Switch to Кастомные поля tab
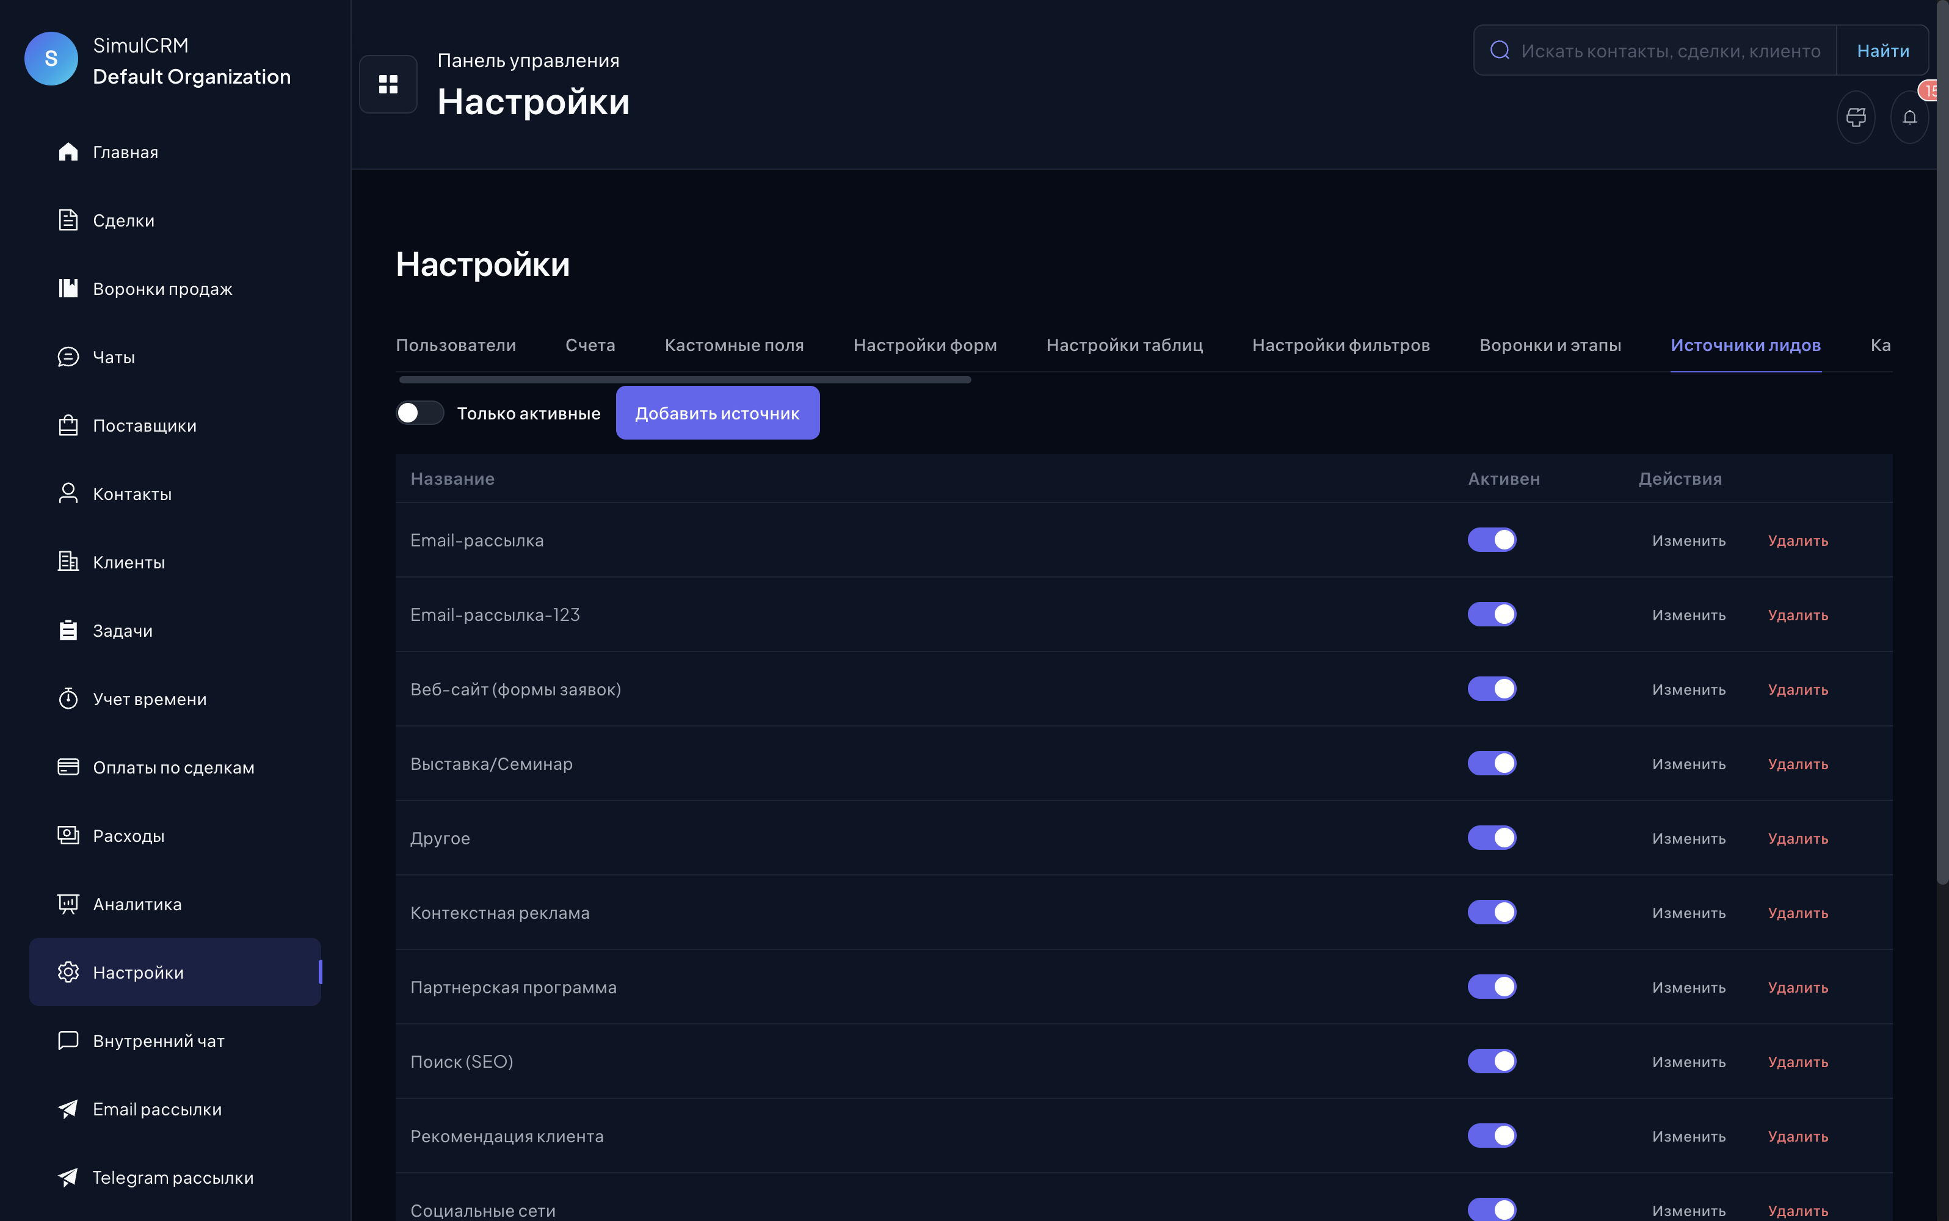Image resolution: width=1949 pixels, height=1221 pixels. coord(734,345)
